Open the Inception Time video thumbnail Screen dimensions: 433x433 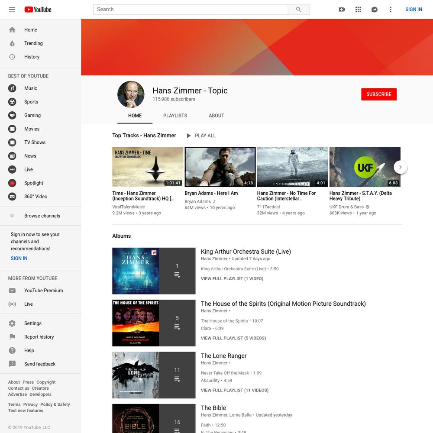[148, 167]
